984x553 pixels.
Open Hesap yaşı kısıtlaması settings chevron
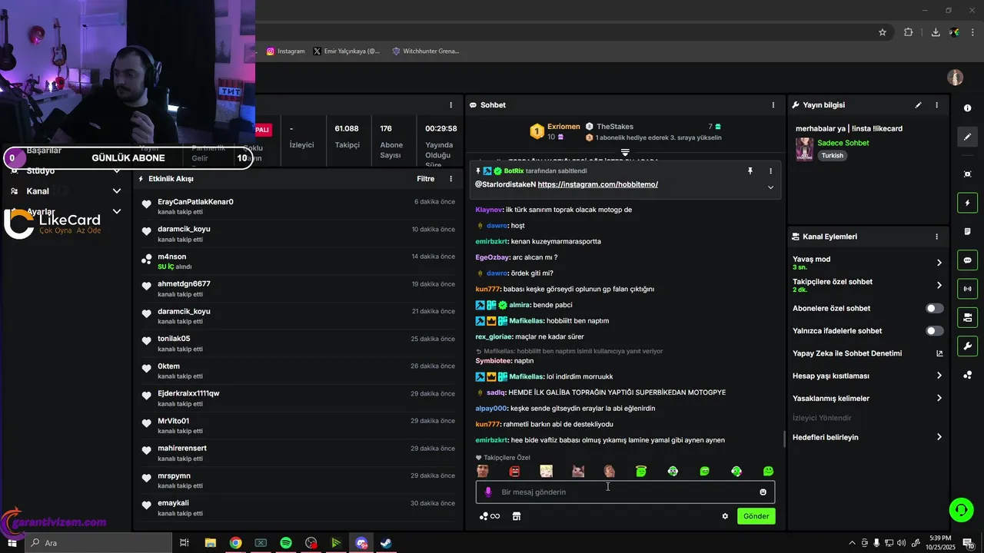(x=939, y=376)
